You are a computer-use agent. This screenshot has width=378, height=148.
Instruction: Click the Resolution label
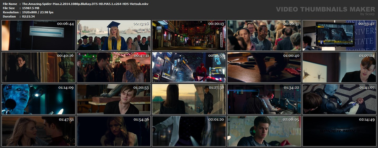(x=10, y=12)
